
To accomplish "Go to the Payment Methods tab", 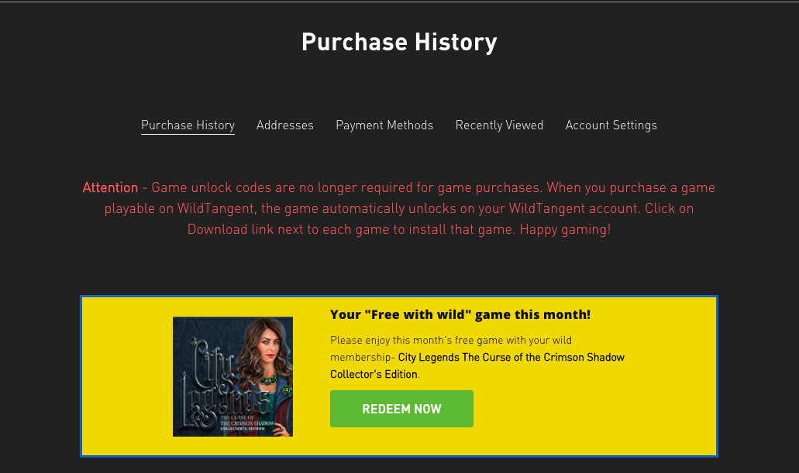I will point(384,125).
